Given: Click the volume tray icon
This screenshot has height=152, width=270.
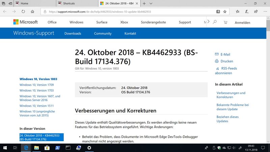Looking at the screenshot, I should tap(234, 148).
